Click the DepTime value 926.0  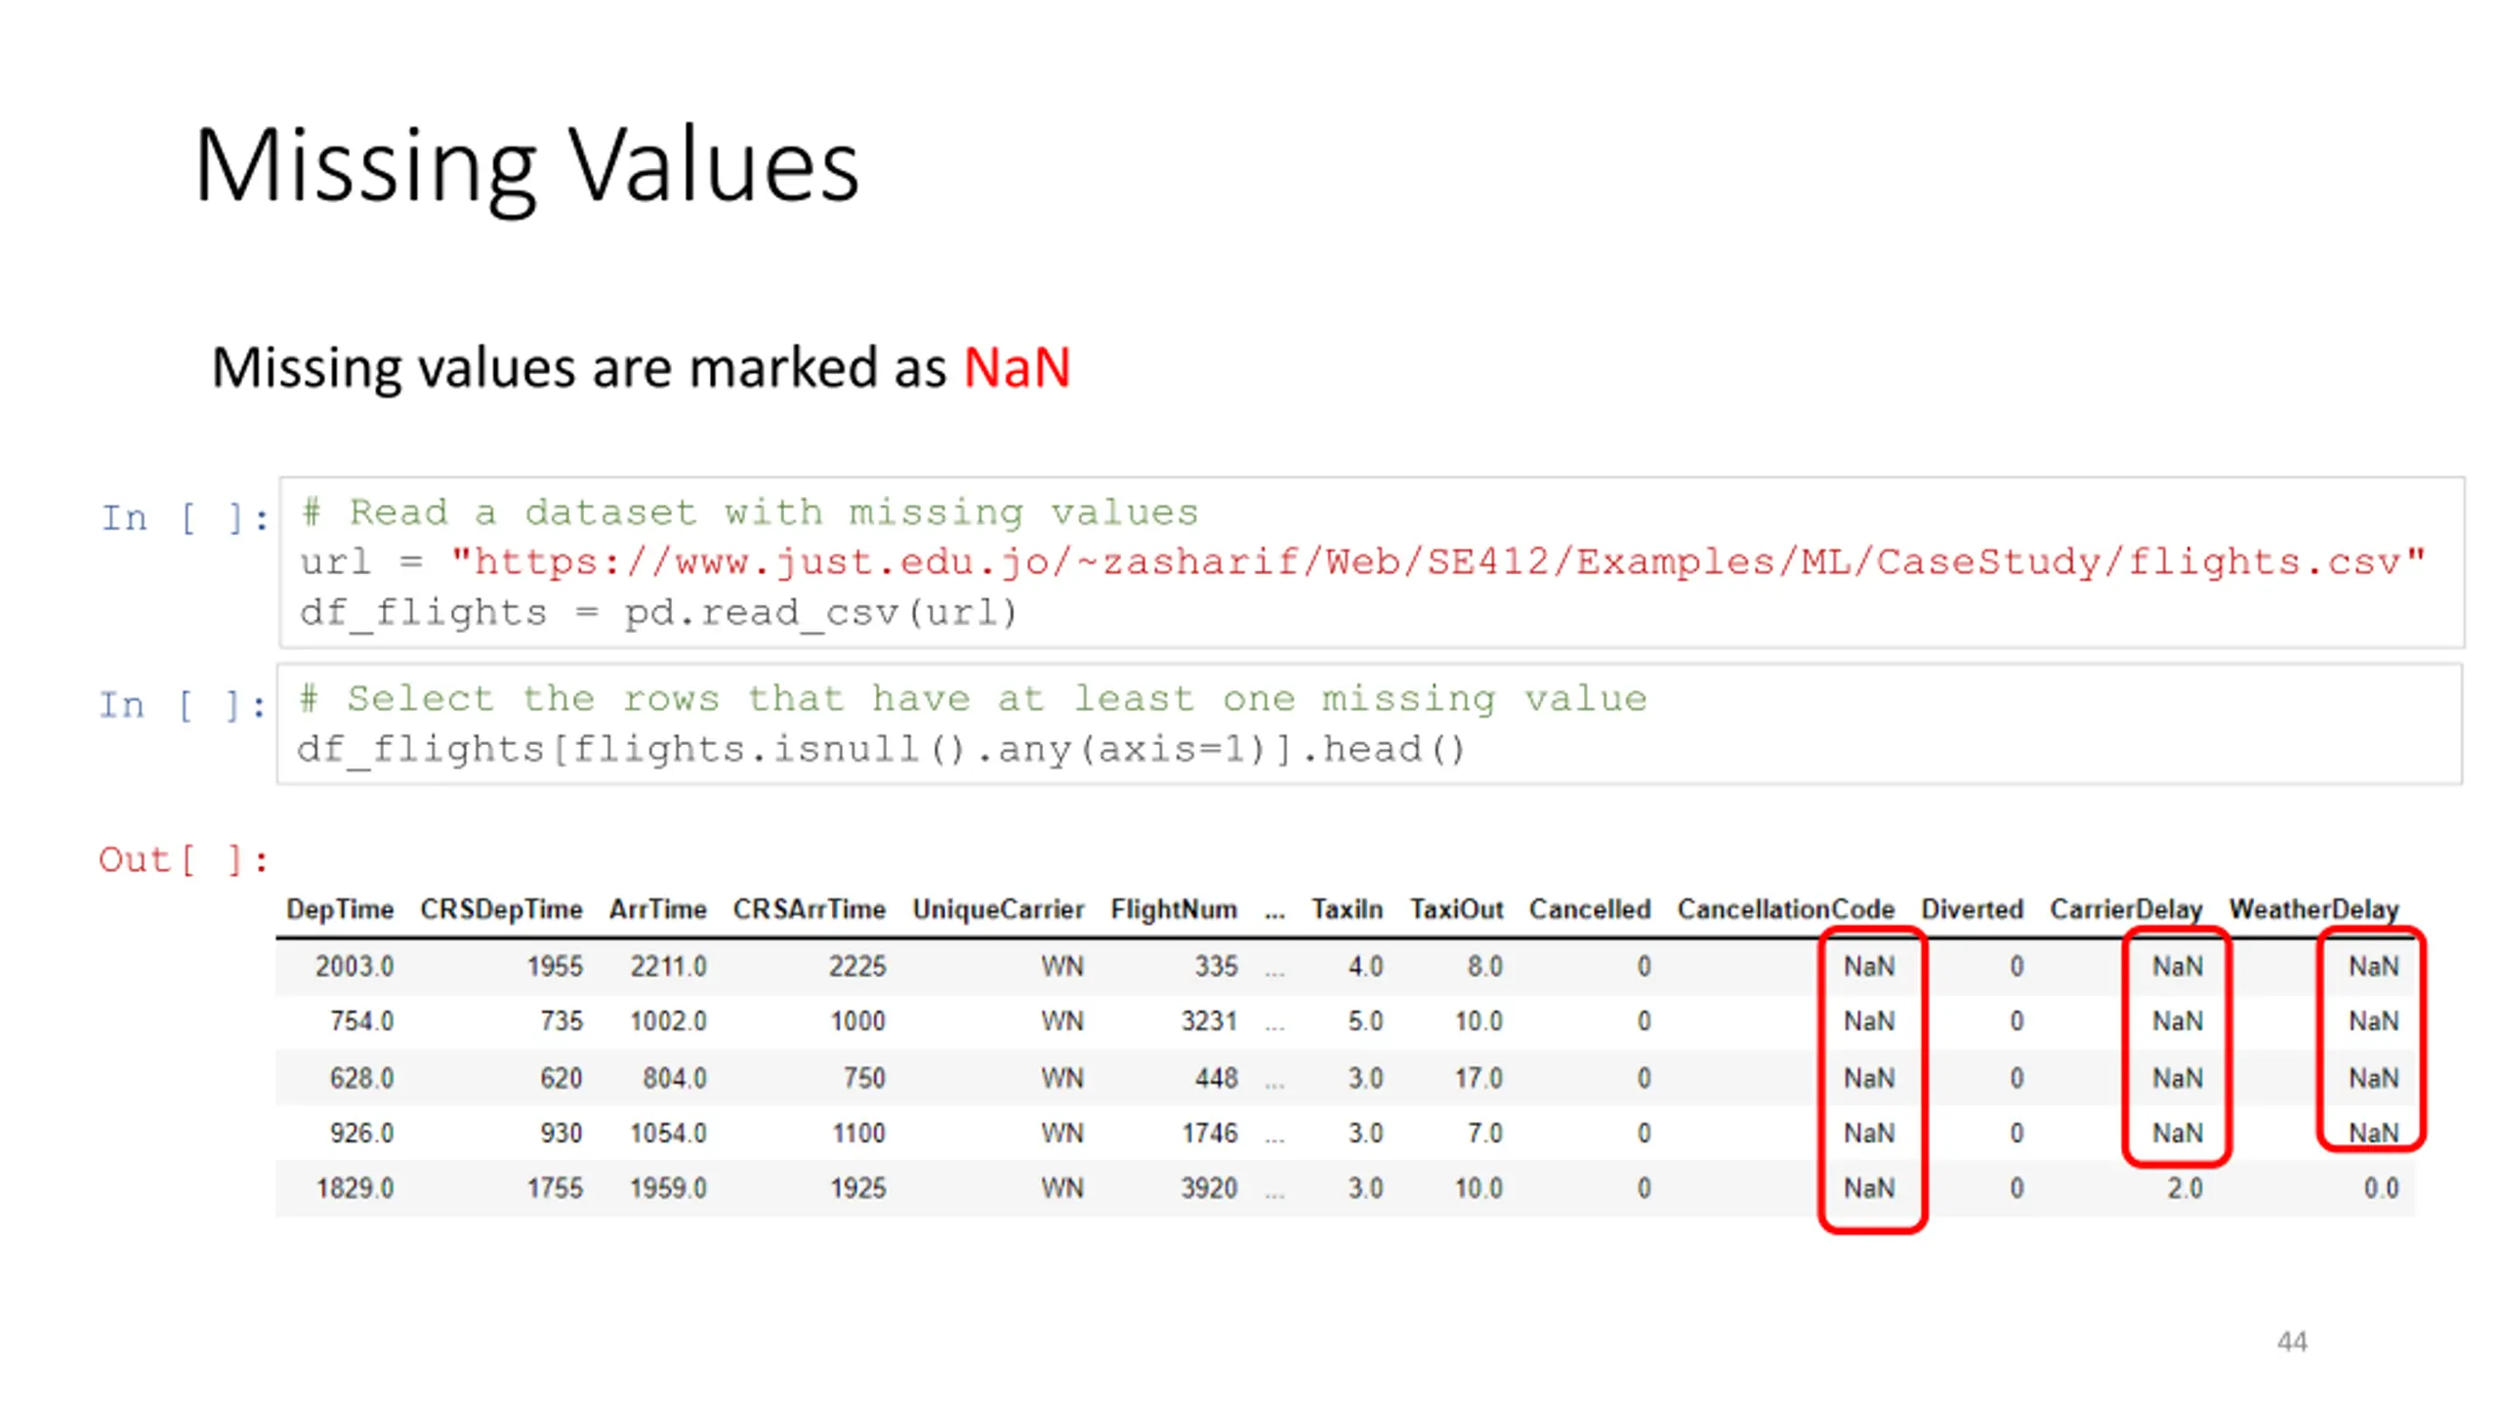[362, 1133]
